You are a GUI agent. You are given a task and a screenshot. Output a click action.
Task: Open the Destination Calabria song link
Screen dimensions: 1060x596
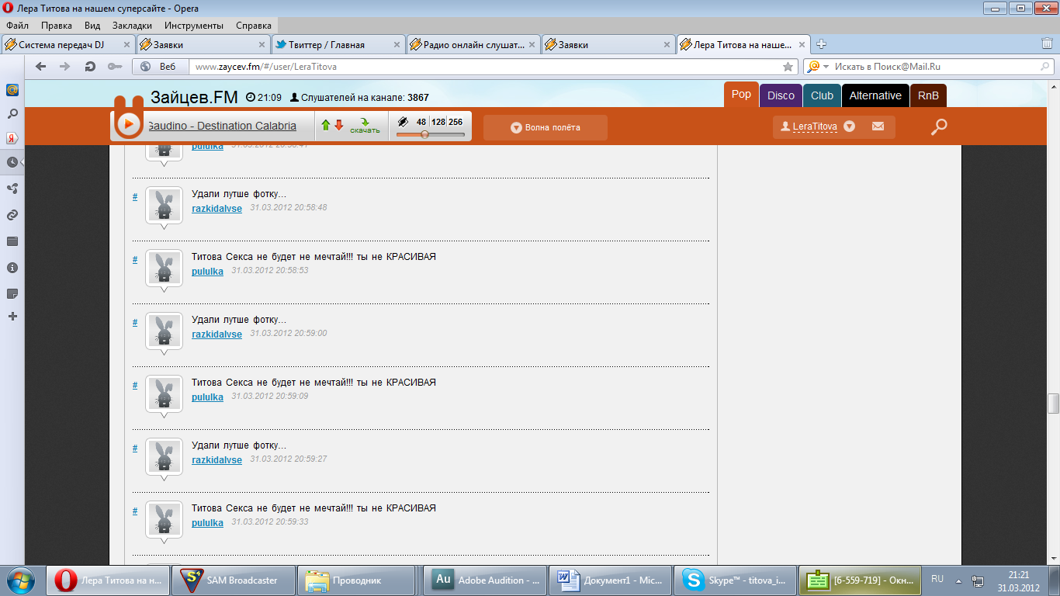point(222,126)
